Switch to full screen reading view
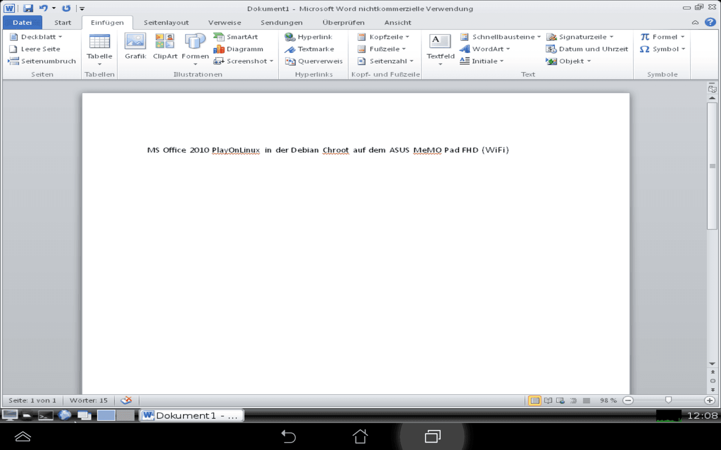The height and width of the screenshot is (450, 721). [x=548, y=400]
